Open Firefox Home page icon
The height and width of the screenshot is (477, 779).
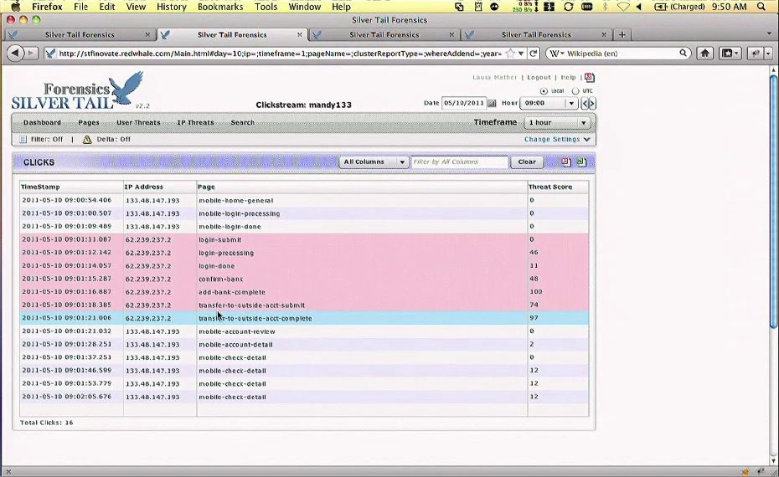[x=705, y=53]
